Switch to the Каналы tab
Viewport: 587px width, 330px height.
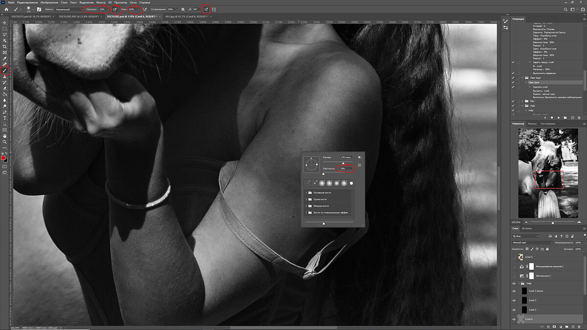coord(532,124)
